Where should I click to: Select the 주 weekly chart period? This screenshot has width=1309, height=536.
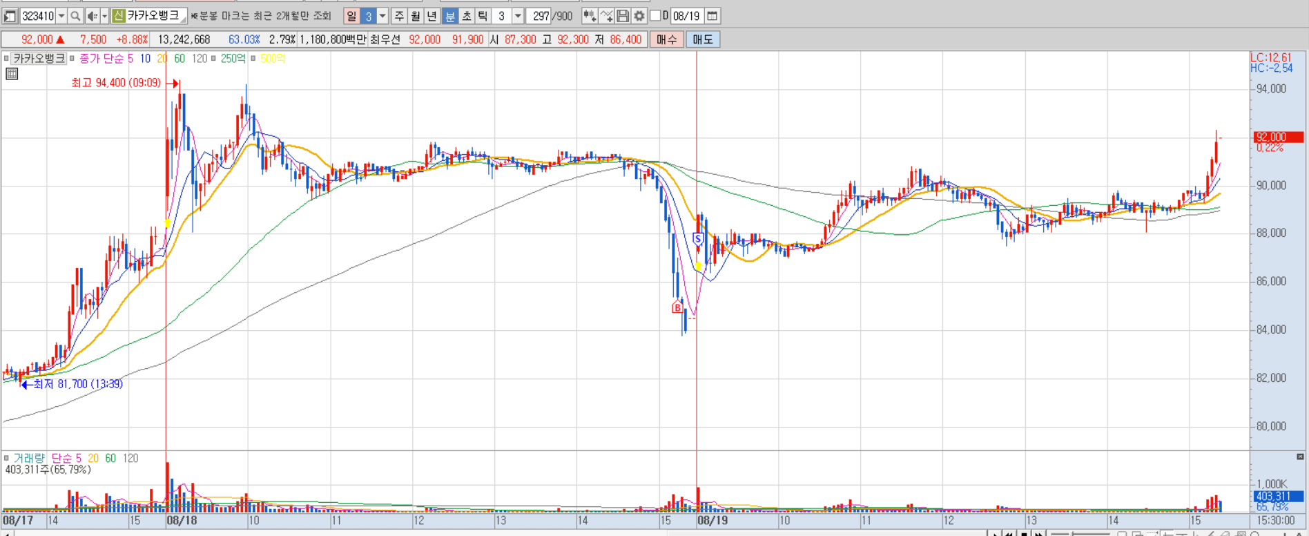[399, 16]
